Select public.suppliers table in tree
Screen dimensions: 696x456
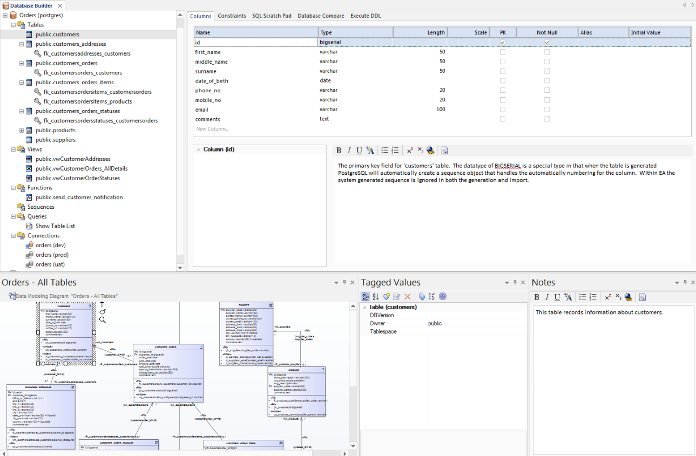click(56, 140)
